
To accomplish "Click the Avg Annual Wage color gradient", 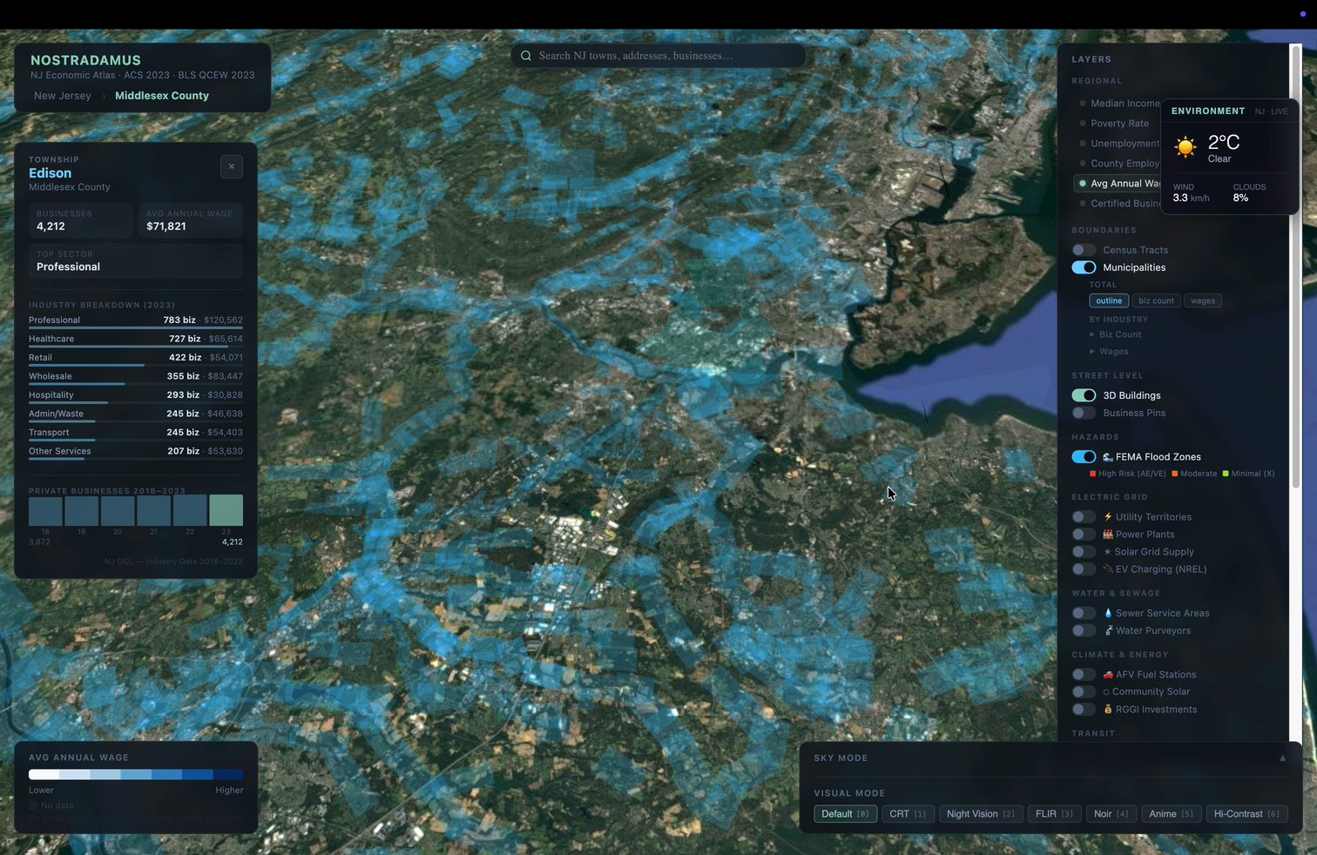I will pyautogui.click(x=136, y=774).
